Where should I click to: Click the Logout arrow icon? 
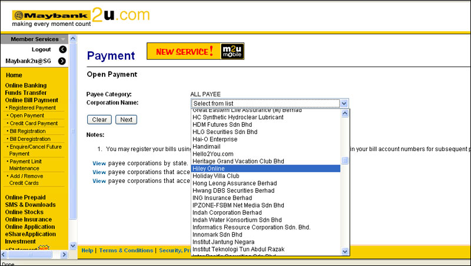pos(63,50)
